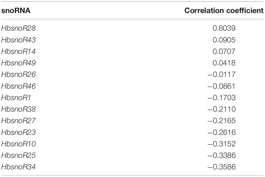Select the HbsnoR14 row label
The image size is (265, 177).
tap(18, 51)
